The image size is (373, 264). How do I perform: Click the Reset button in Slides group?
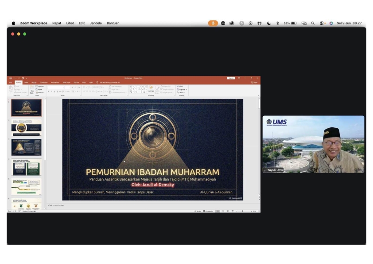(x=39, y=90)
